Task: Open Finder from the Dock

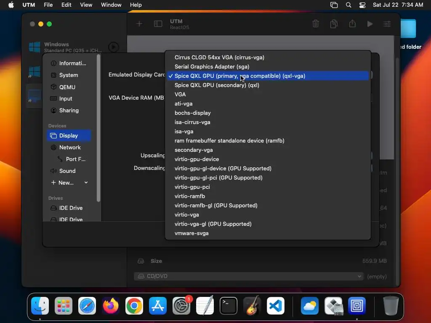Action: click(40, 306)
